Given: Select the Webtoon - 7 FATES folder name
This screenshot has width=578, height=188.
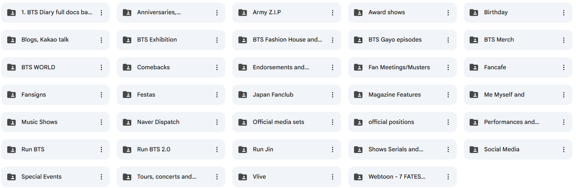Looking at the screenshot, I should tap(397, 177).
